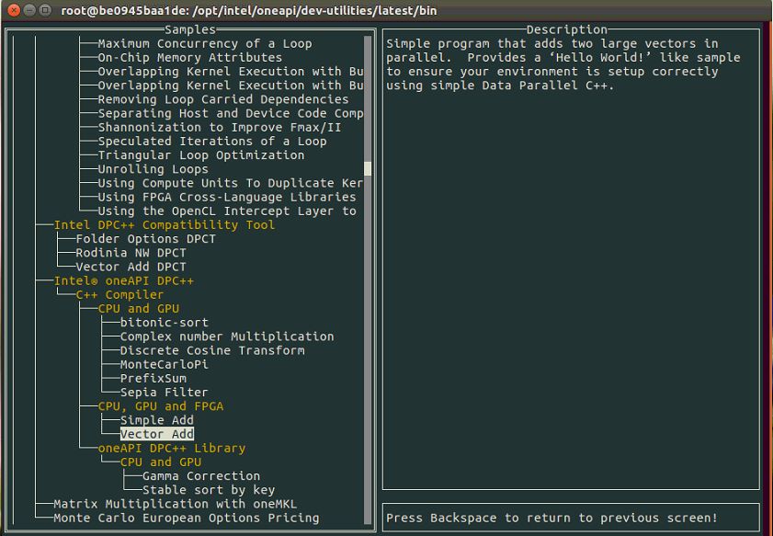The image size is (773, 536).
Task: Choose Matrix Multiplication with oneMKL
Action: pyautogui.click(x=175, y=504)
